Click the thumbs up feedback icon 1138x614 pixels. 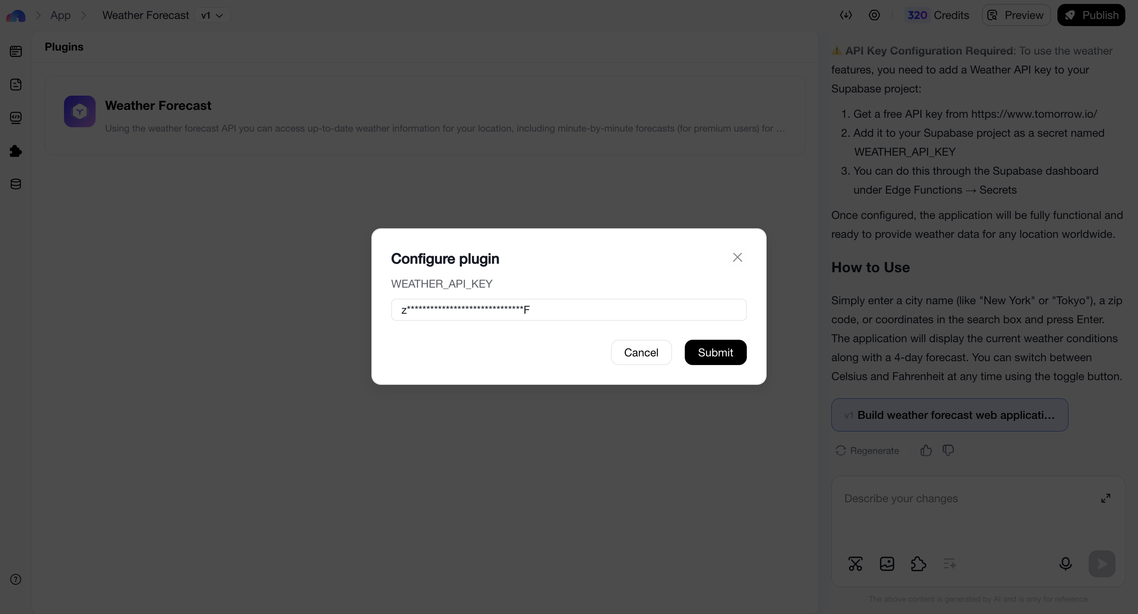926,450
